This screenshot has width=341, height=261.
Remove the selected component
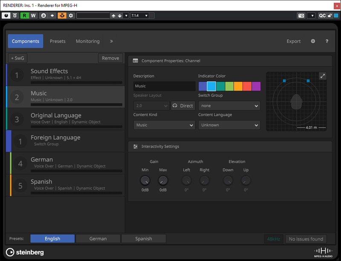coord(110,58)
